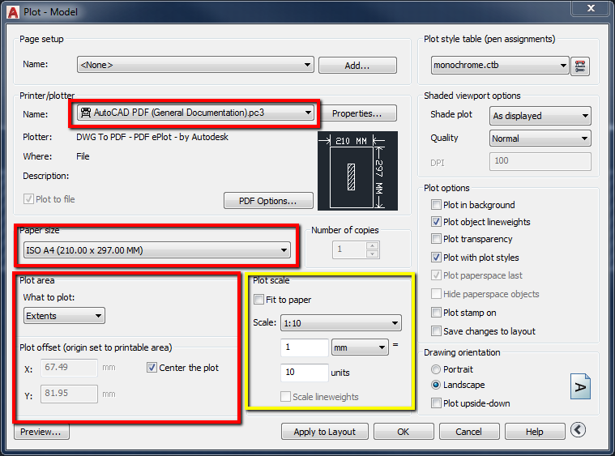This screenshot has height=456, width=615.
Task: Click the scale mm value field containing 1
Action: pyautogui.click(x=305, y=347)
